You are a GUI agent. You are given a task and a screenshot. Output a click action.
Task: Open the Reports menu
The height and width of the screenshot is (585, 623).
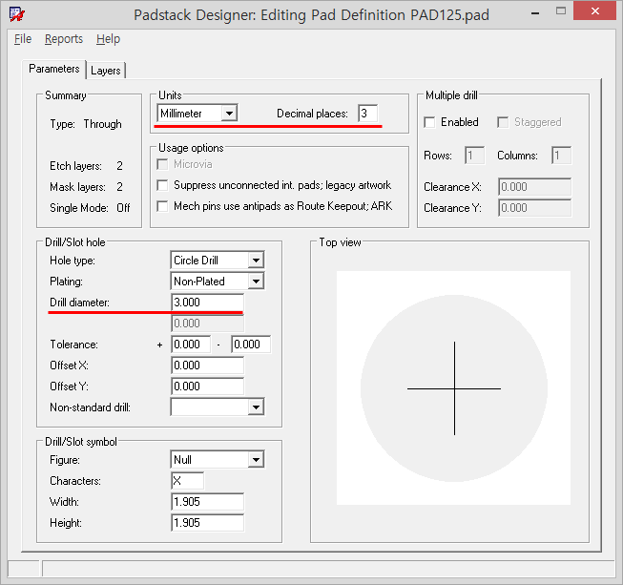coord(64,39)
